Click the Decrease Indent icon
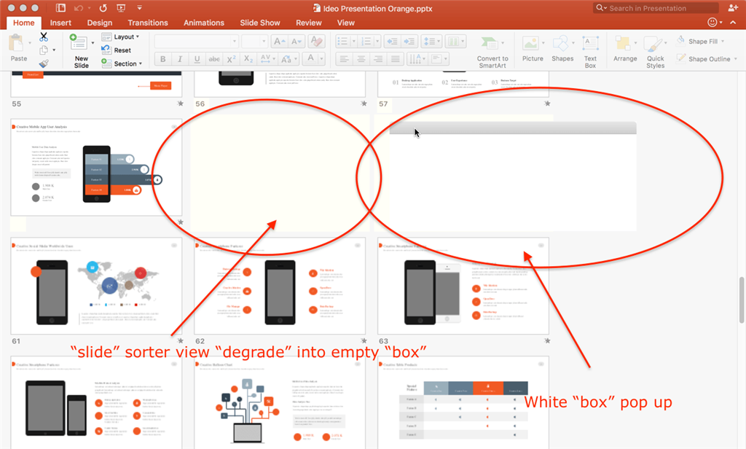746x449 pixels. pos(393,42)
